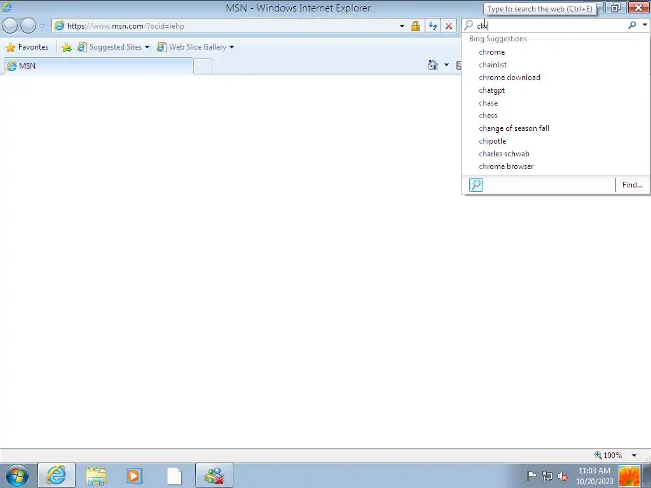Viewport: 651px width, 488px height.
Task: Select the 'chrome' suggestion
Action: [556, 52]
